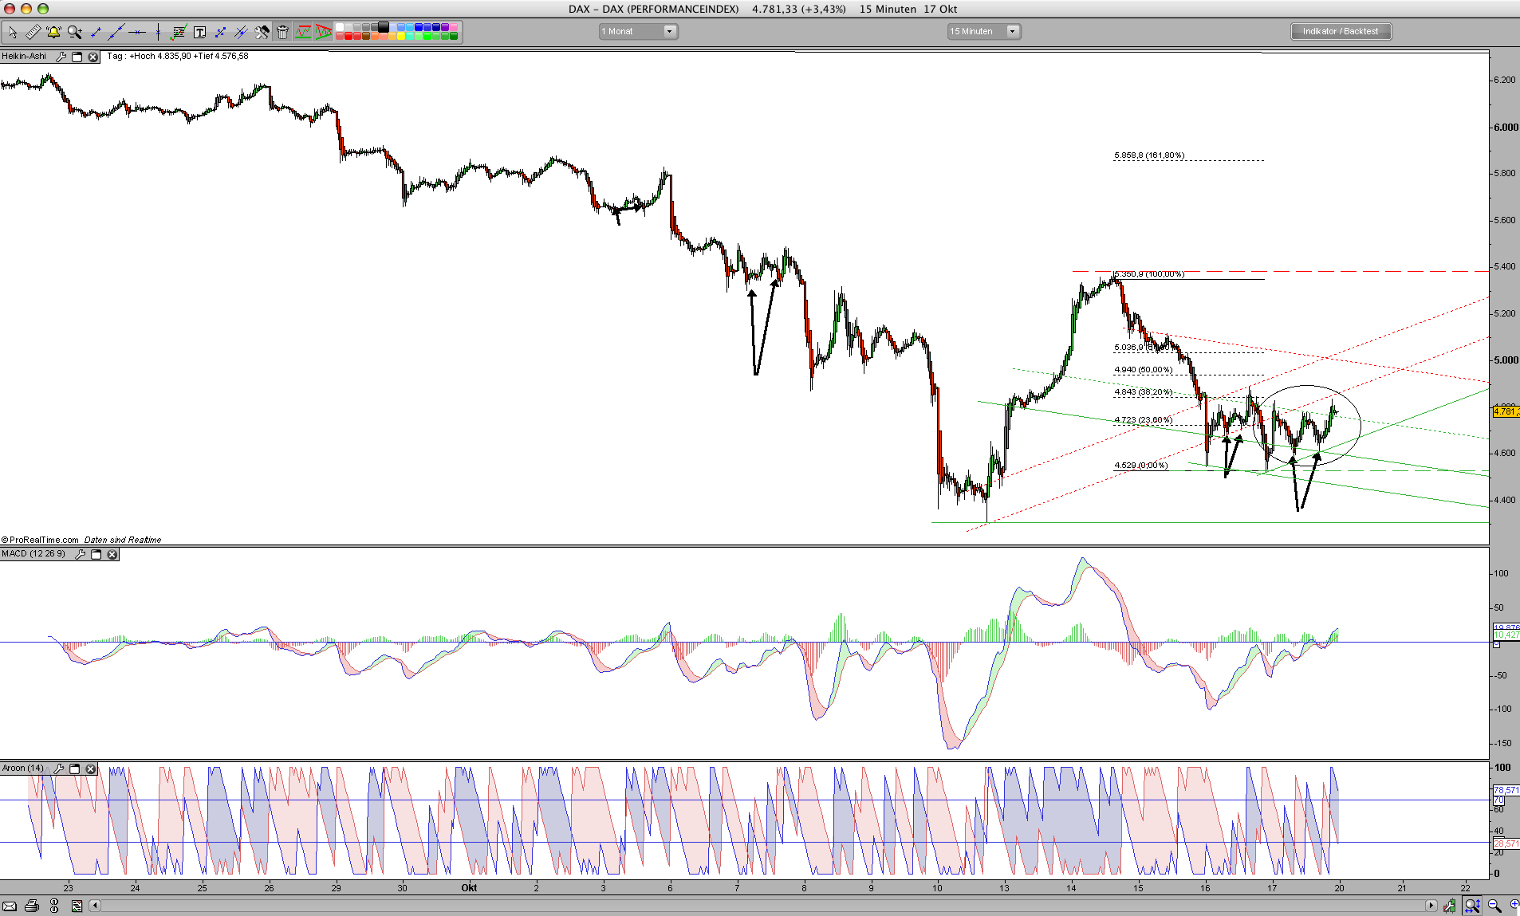This screenshot has width=1520, height=916.
Task: Pick the pink color swatch
Action: pos(454,27)
